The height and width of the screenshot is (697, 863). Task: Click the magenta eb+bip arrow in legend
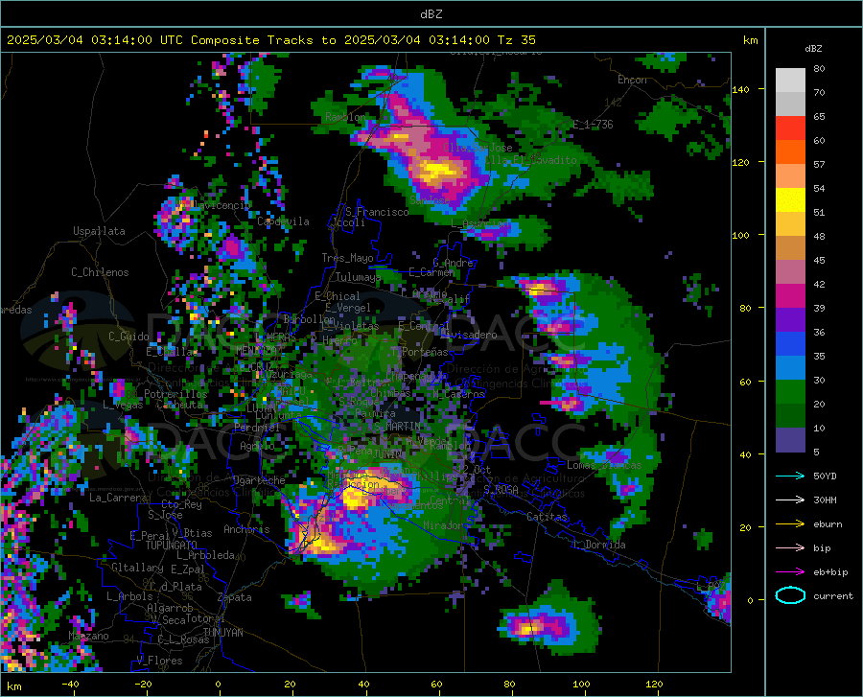click(x=790, y=572)
